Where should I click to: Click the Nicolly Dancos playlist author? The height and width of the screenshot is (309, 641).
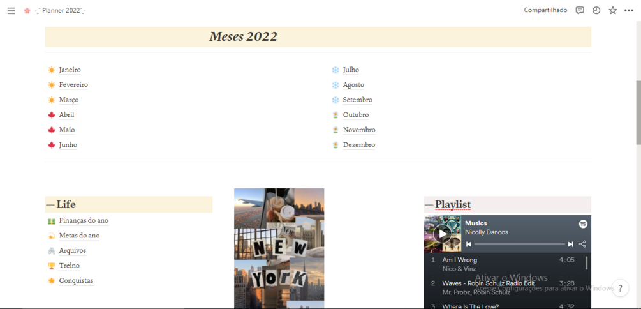click(487, 232)
